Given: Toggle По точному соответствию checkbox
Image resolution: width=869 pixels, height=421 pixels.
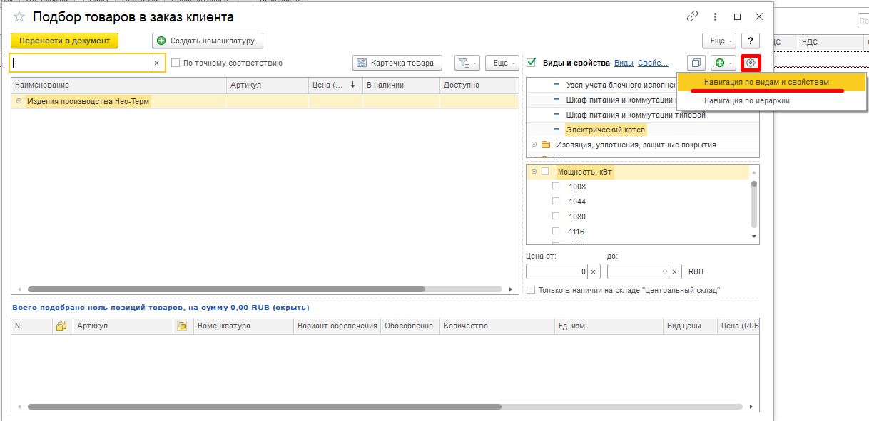Looking at the screenshot, I should pos(176,63).
